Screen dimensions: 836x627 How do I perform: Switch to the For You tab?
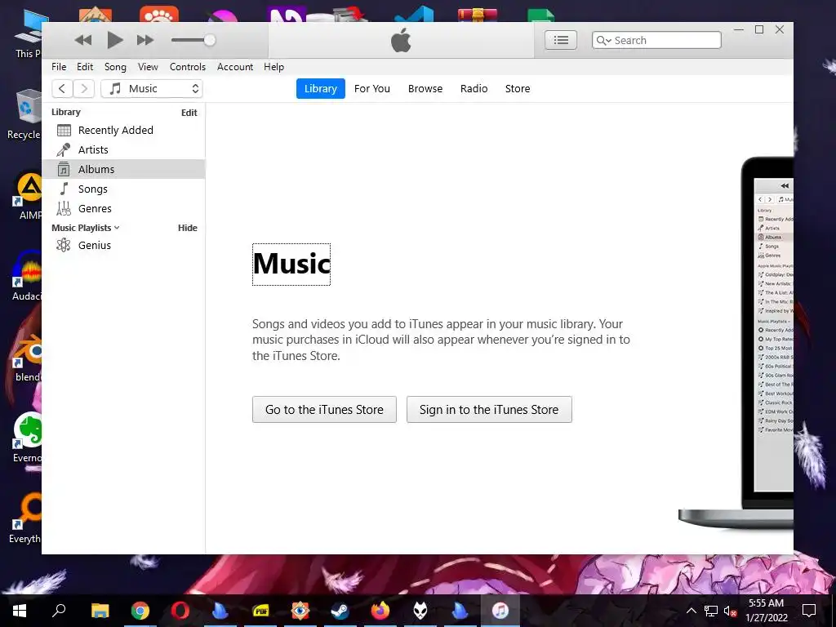372,88
